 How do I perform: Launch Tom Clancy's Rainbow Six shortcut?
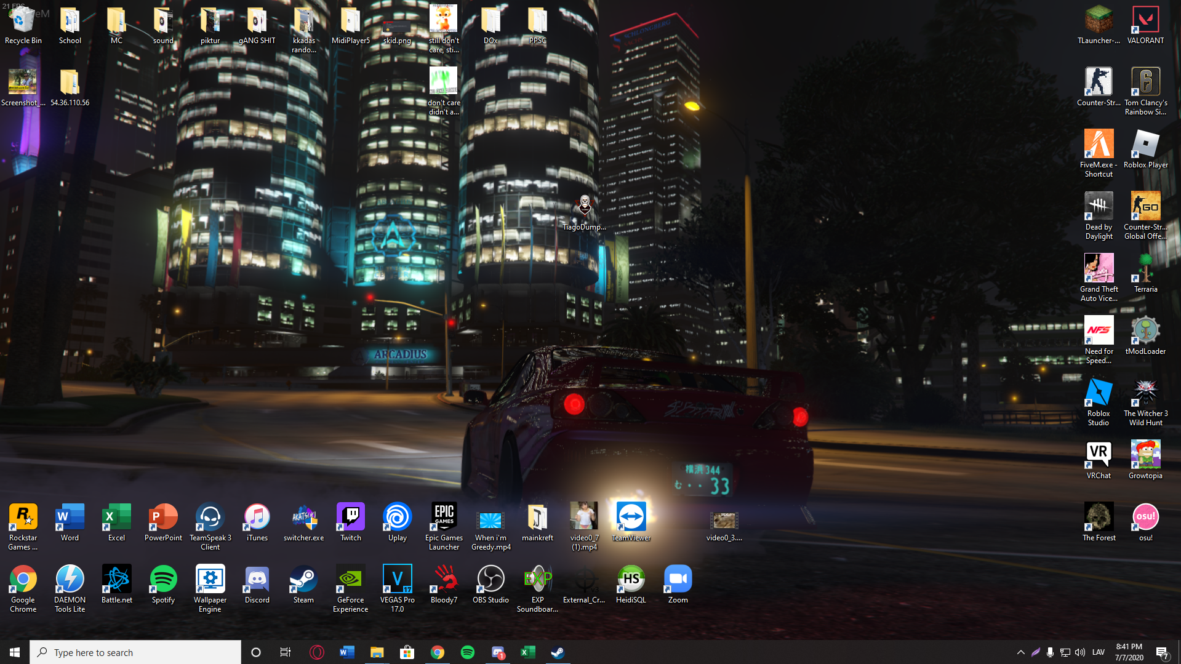pos(1145,92)
